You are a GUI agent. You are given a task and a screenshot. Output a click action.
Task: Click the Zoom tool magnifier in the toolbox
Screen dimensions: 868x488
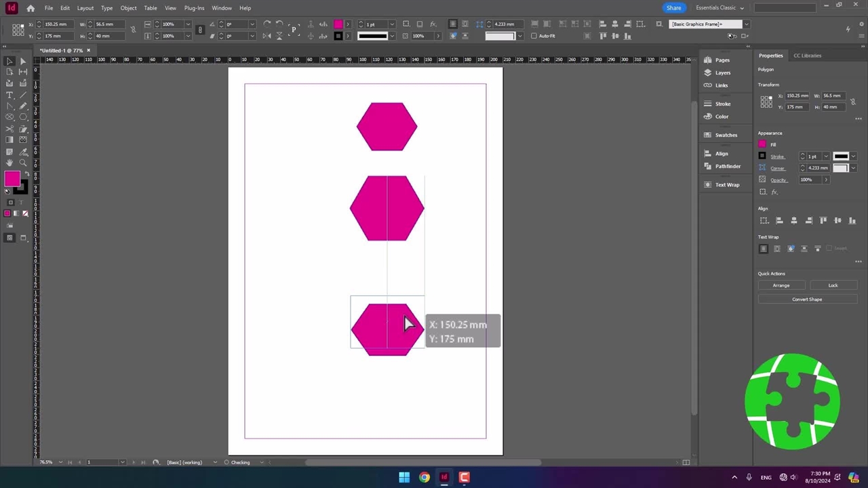click(x=23, y=163)
